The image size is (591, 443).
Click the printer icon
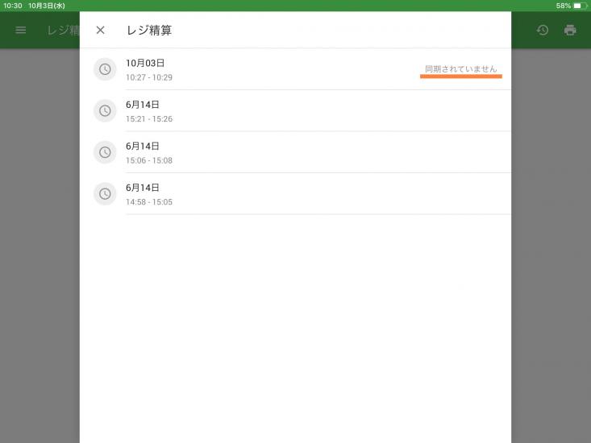click(x=570, y=30)
